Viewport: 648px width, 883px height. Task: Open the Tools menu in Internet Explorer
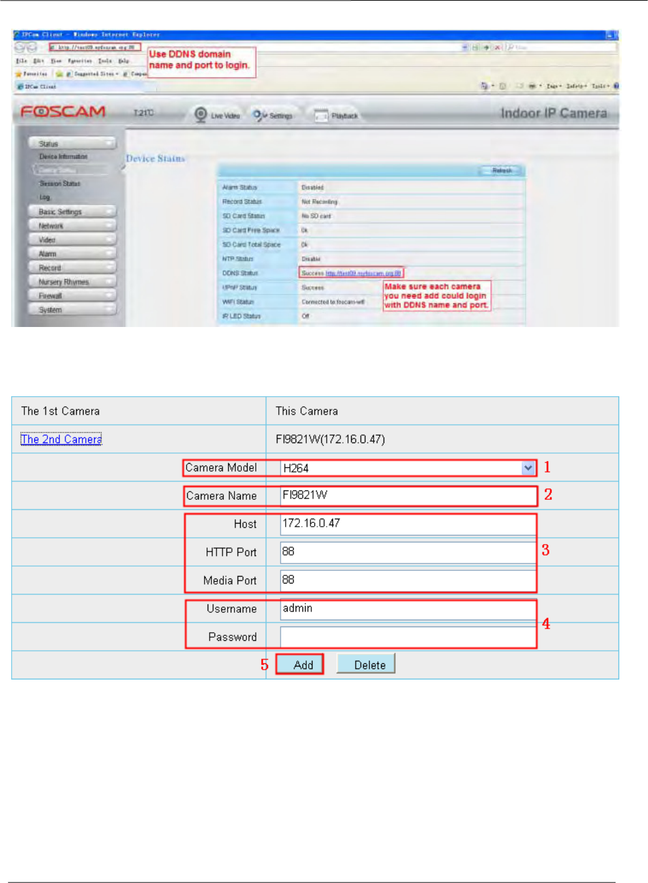click(x=105, y=61)
